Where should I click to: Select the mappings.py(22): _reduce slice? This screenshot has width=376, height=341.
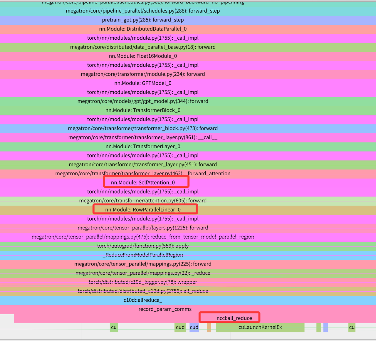pos(143,273)
